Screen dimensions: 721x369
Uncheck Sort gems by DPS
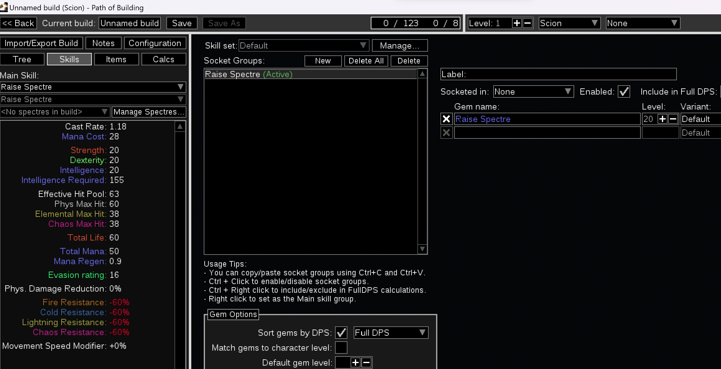(341, 333)
